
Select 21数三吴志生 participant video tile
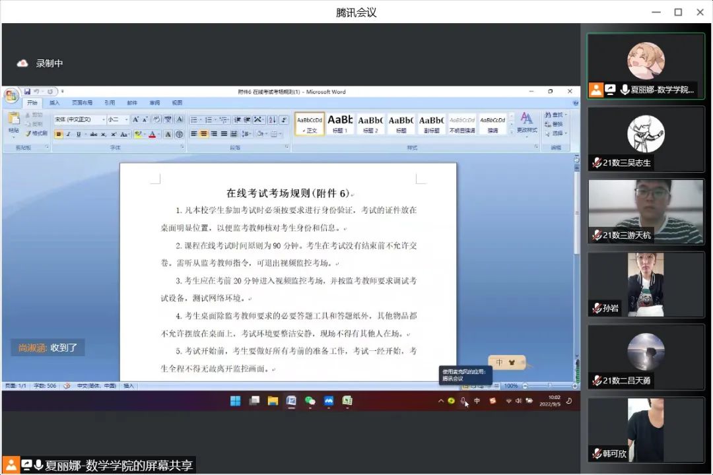[646, 139]
